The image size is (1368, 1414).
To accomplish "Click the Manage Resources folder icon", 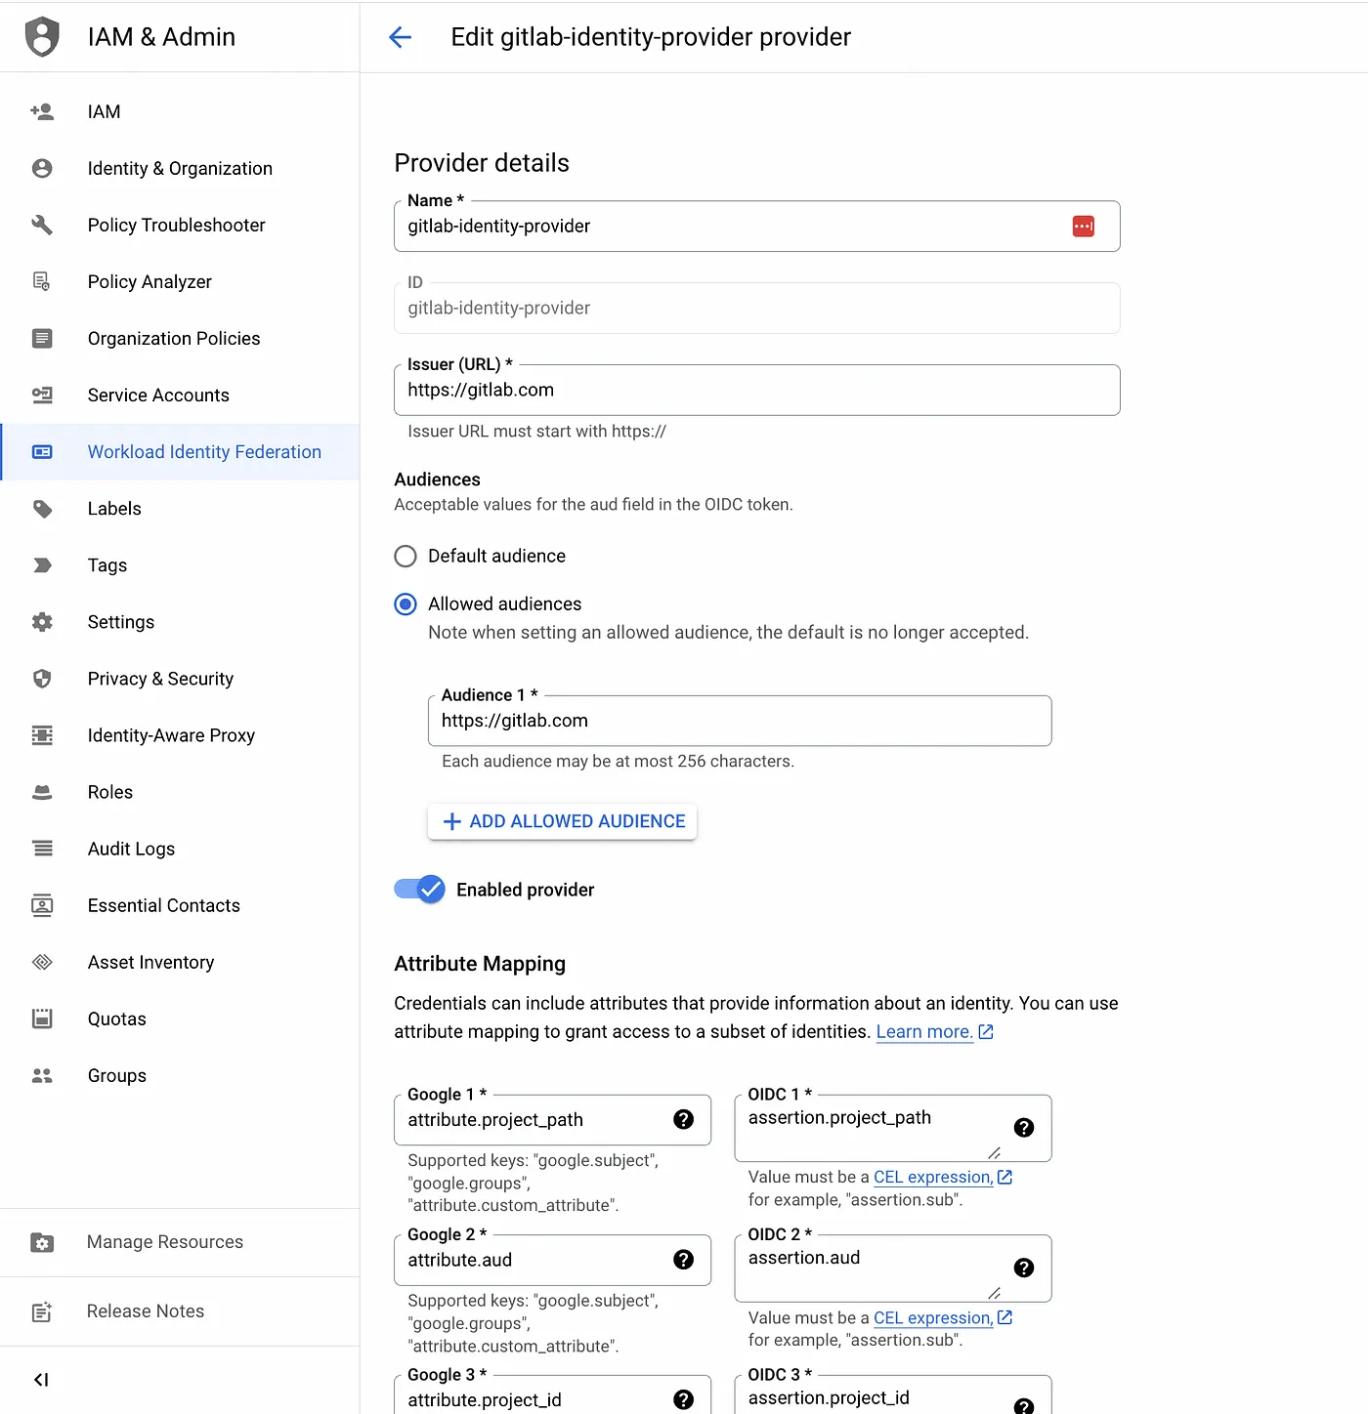I will pos(42,1242).
